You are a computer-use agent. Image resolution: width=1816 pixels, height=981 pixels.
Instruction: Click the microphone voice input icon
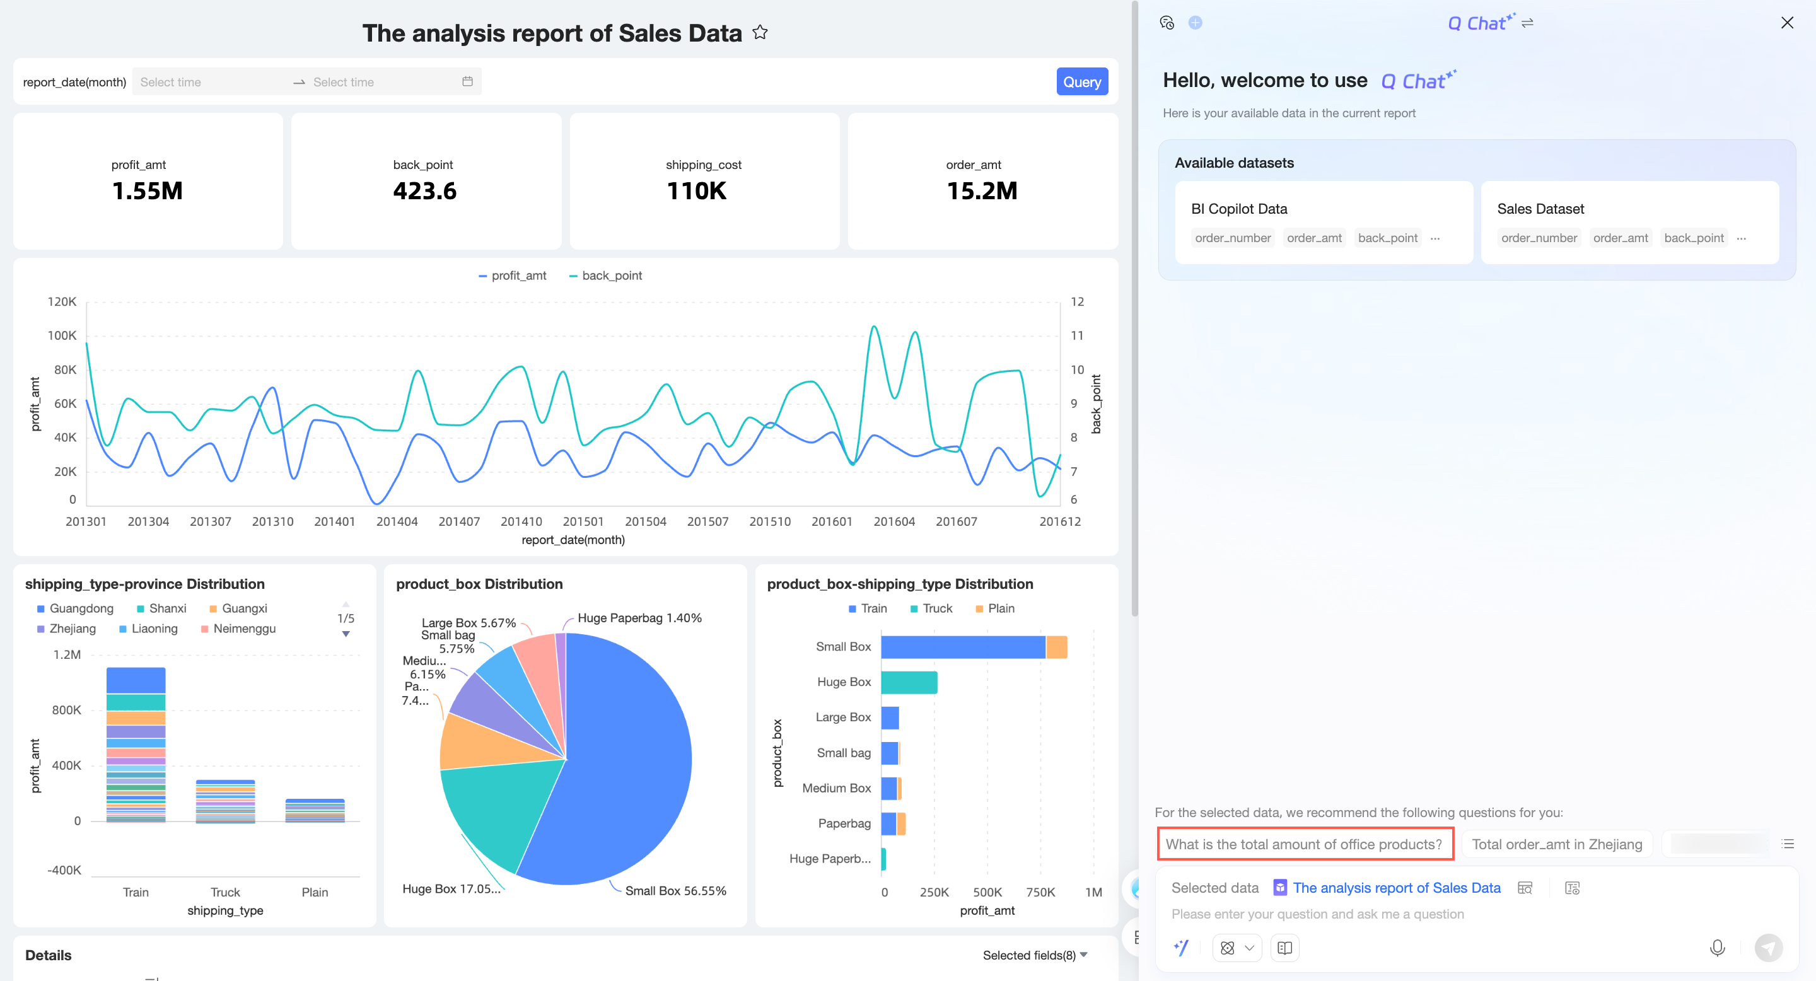[1716, 948]
